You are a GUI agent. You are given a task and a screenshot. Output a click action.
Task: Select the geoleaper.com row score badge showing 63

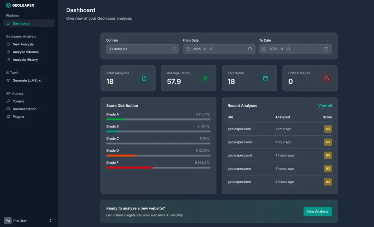328,129
